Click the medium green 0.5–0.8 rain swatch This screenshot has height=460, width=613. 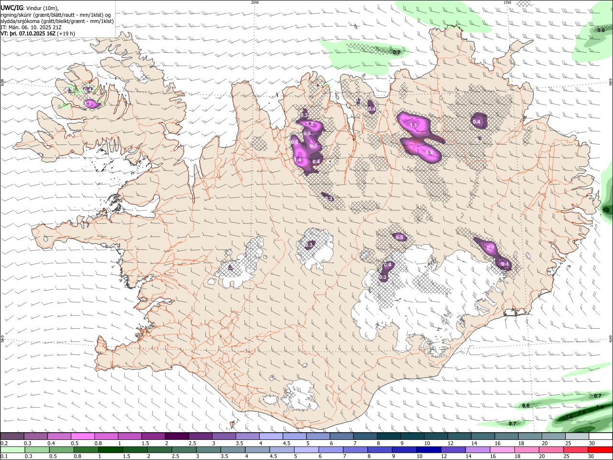pyautogui.click(x=61, y=449)
